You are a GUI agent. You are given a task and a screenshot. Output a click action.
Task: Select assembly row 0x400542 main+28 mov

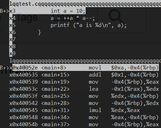click(84, 103)
